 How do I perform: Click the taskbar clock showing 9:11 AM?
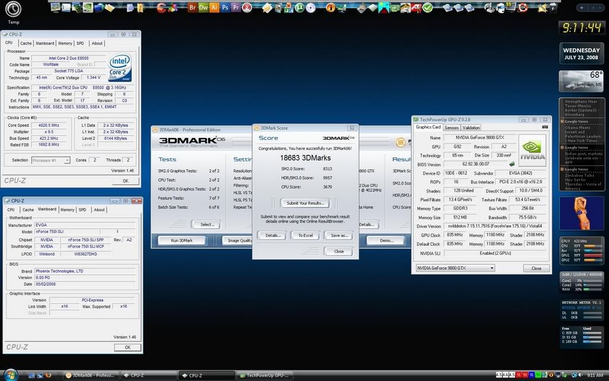(595, 375)
